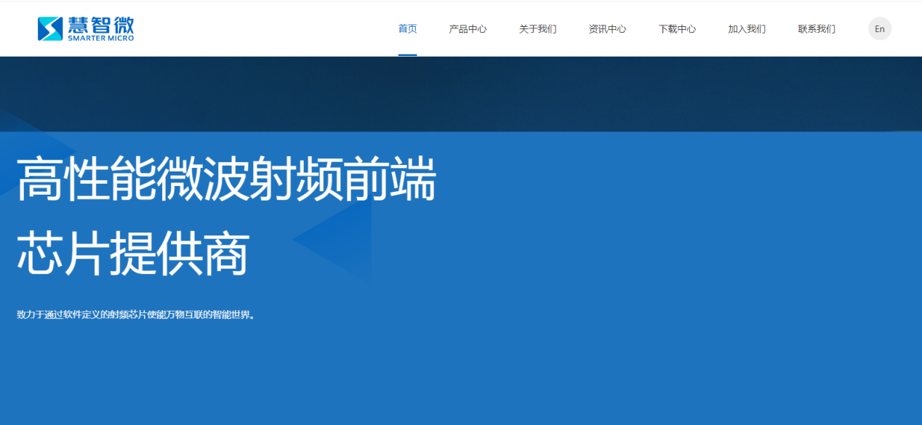
Task: Open the 联系我们 contact us page
Action: [x=817, y=29]
